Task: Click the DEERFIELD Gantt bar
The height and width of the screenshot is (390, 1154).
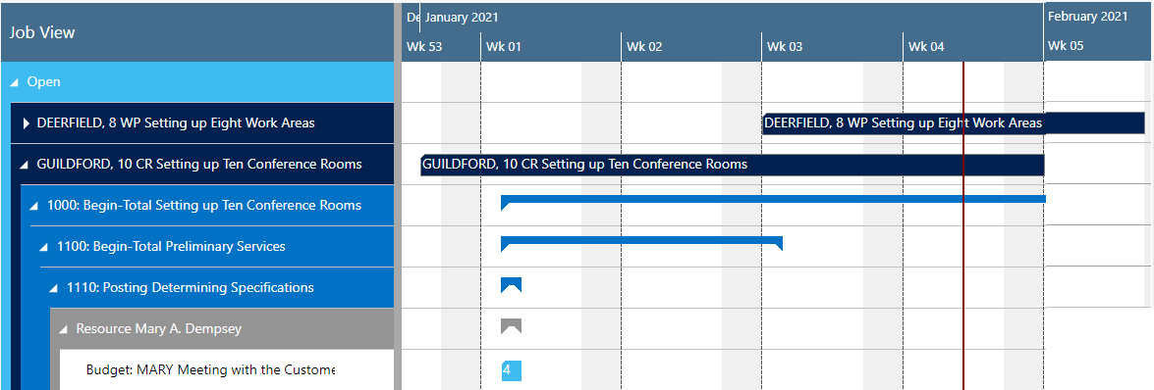Action: pyautogui.click(x=954, y=123)
